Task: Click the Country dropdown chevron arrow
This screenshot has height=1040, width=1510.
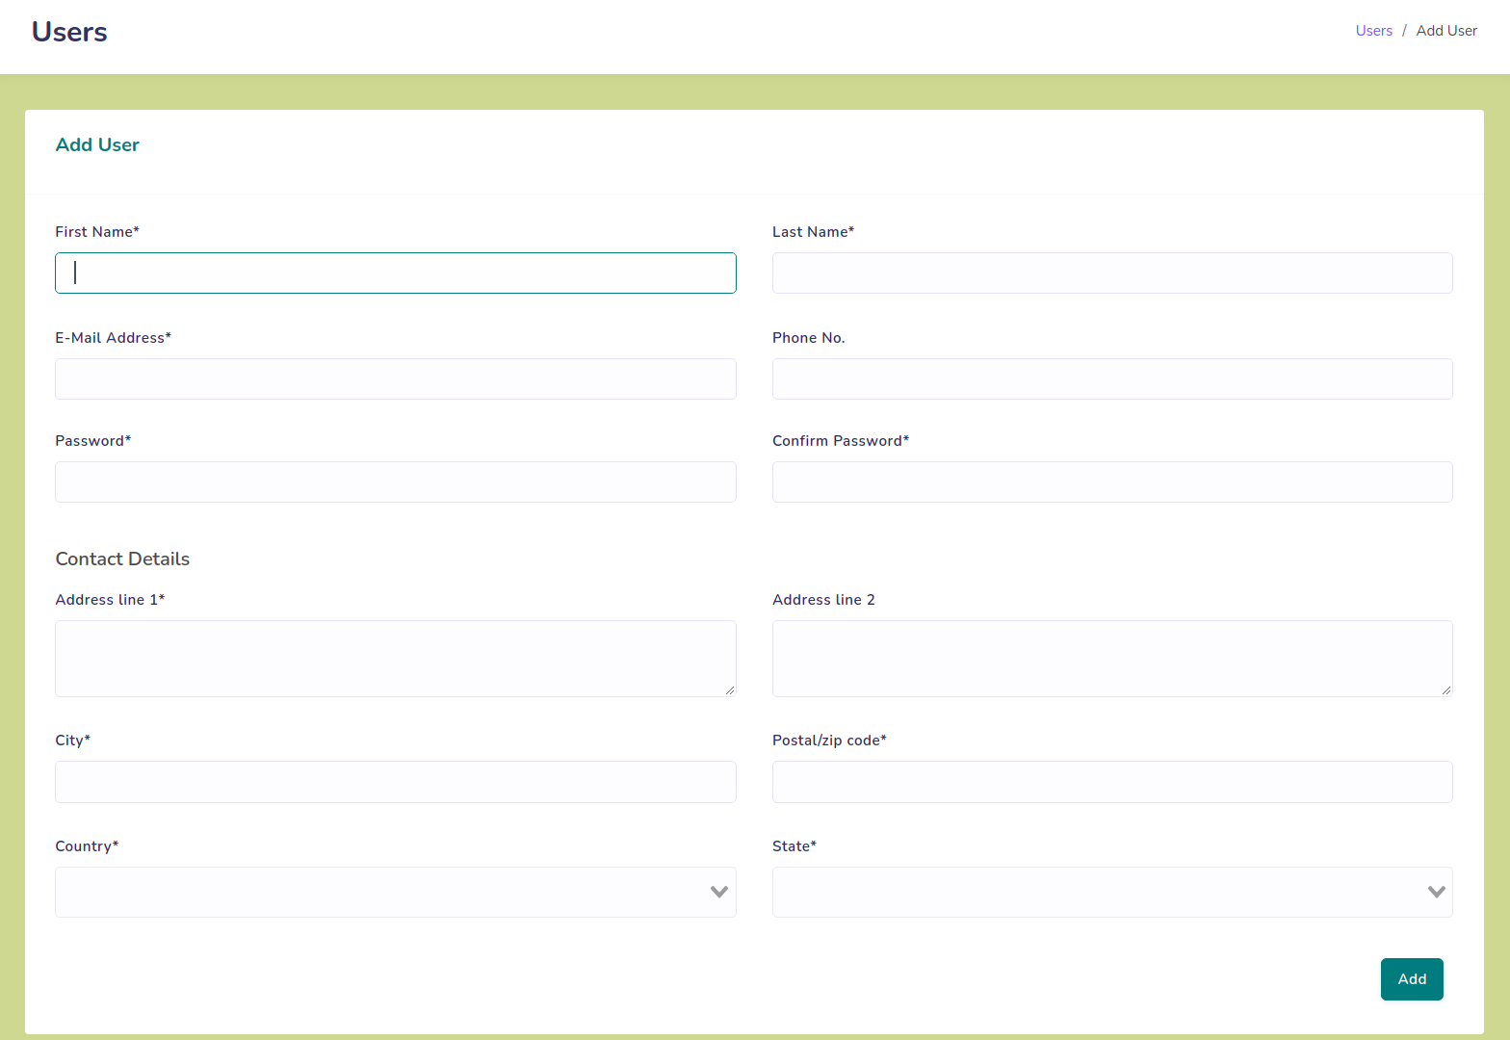Action: point(718,893)
